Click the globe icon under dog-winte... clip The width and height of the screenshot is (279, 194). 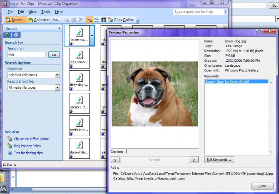(x=71, y=157)
